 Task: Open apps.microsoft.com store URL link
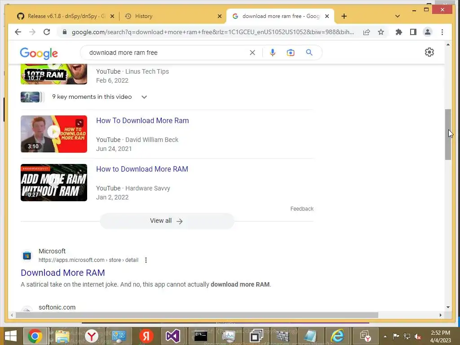88,260
